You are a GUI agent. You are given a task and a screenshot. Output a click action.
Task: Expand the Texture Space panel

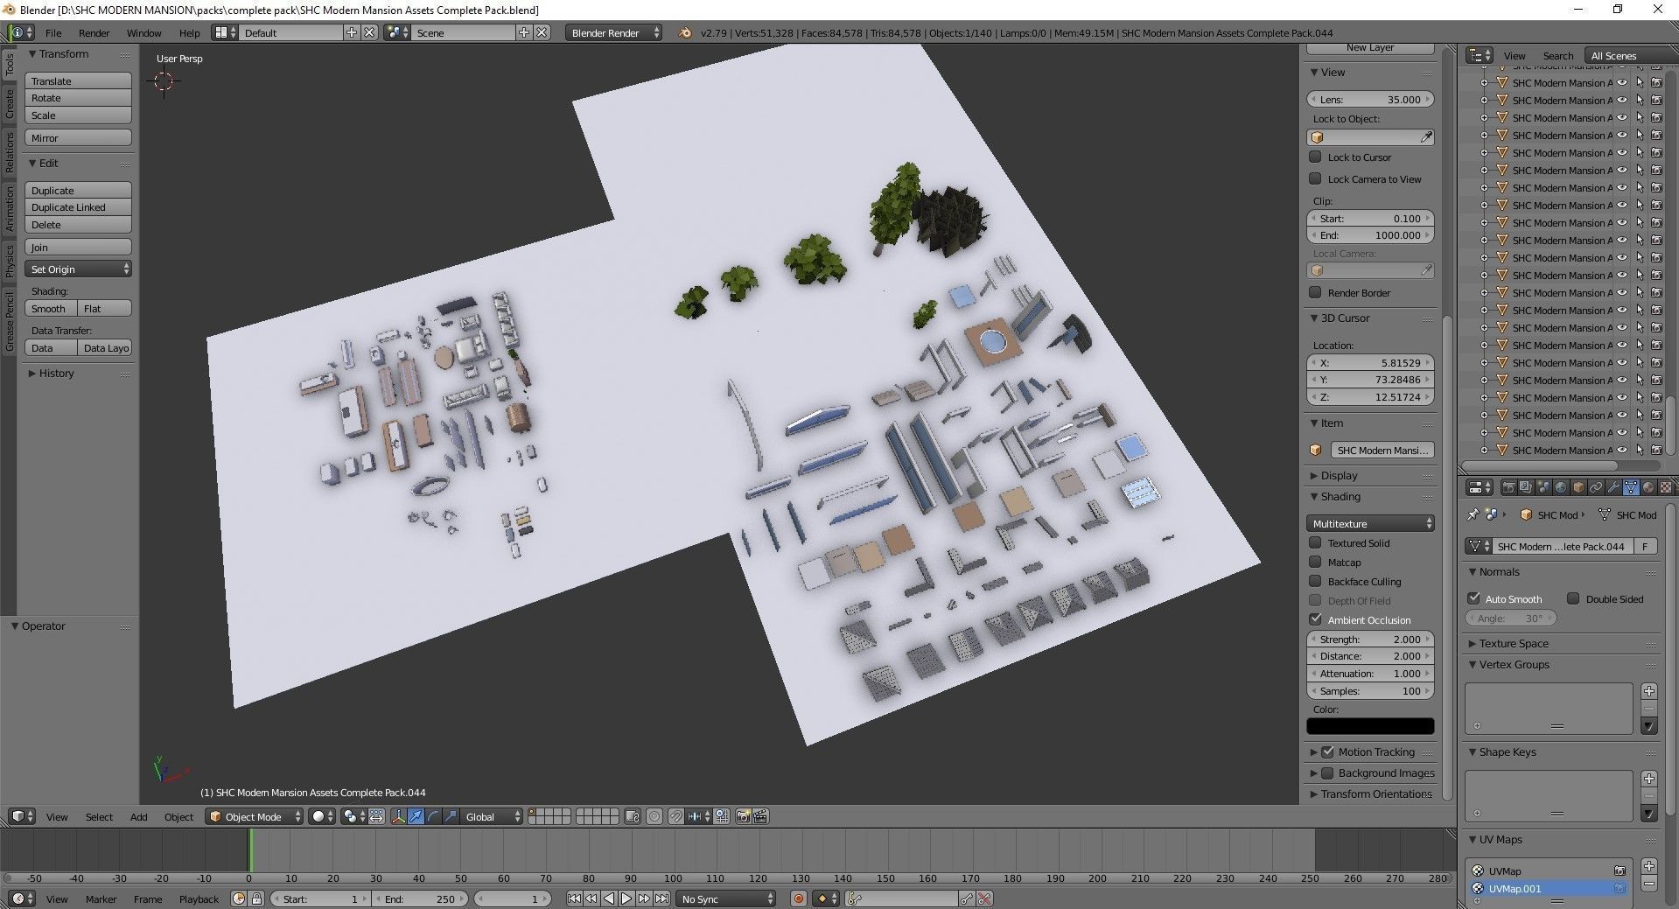tap(1513, 643)
